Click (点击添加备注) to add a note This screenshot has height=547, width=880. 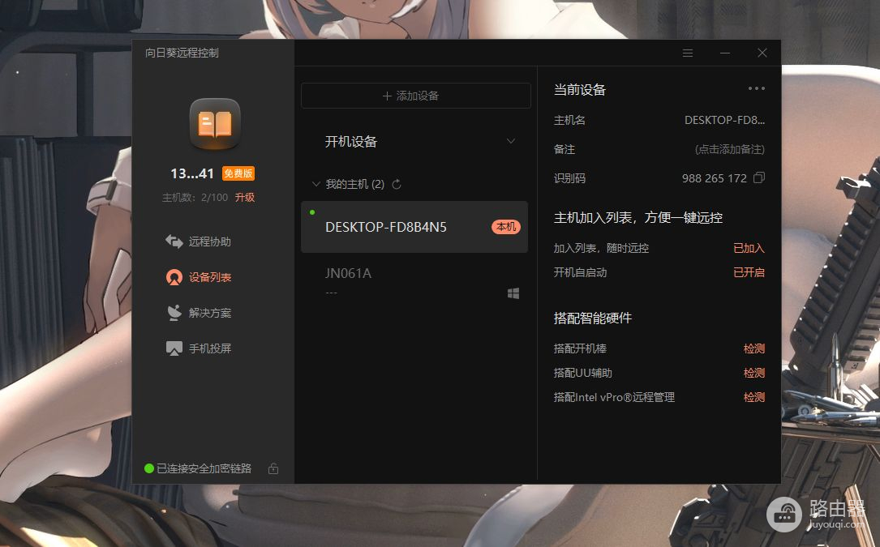[730, 149]
